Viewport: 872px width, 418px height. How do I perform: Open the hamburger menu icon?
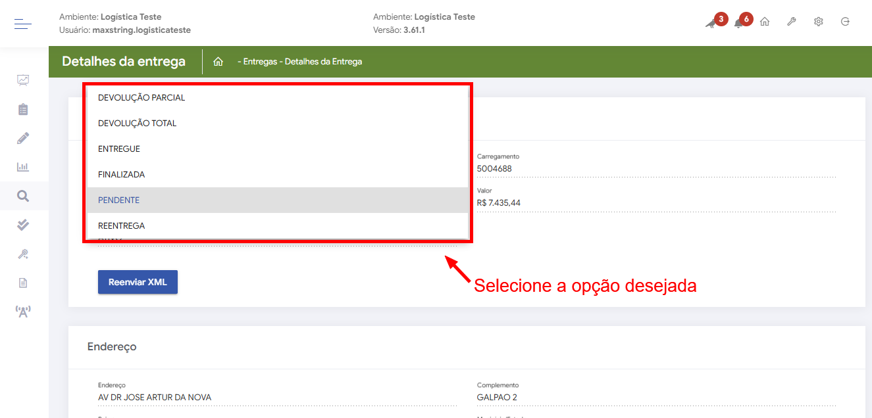point(23,24)
